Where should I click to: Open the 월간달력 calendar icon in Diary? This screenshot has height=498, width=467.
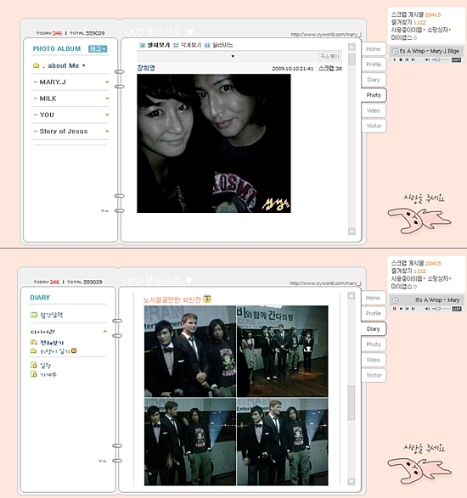(34, 315)
